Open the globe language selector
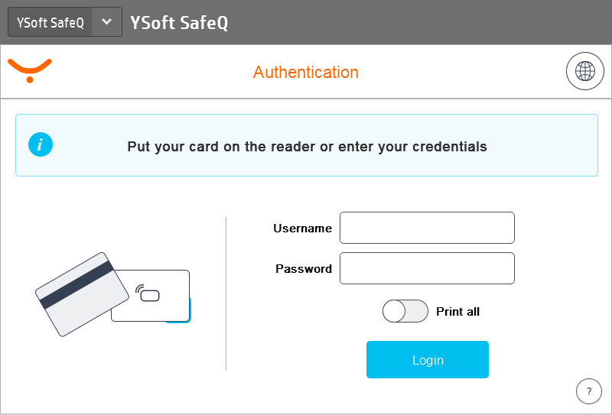The width and height of the screenshot is (612, 415). coord(585,72)
